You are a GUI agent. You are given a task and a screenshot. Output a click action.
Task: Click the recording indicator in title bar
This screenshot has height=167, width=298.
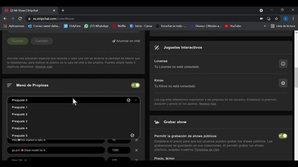tap(261, 10)
